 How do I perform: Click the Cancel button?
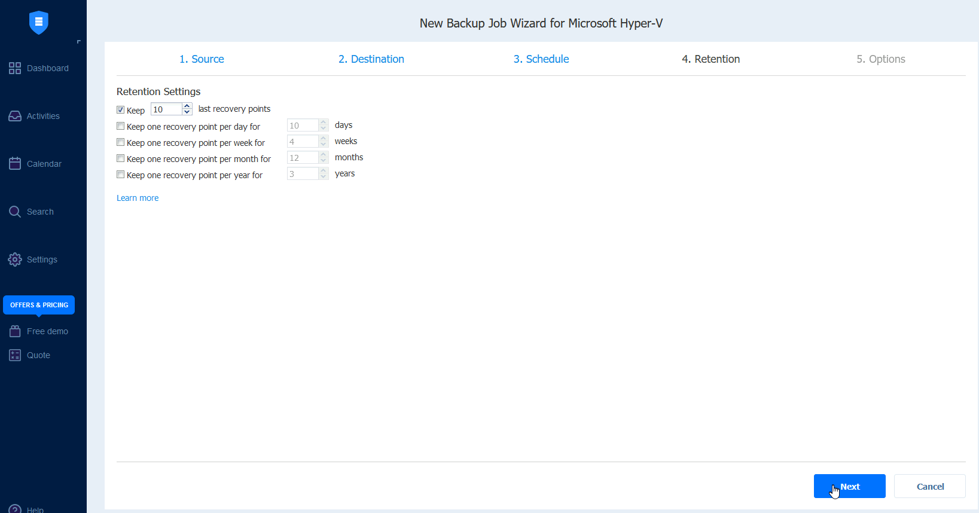(930, 486)
